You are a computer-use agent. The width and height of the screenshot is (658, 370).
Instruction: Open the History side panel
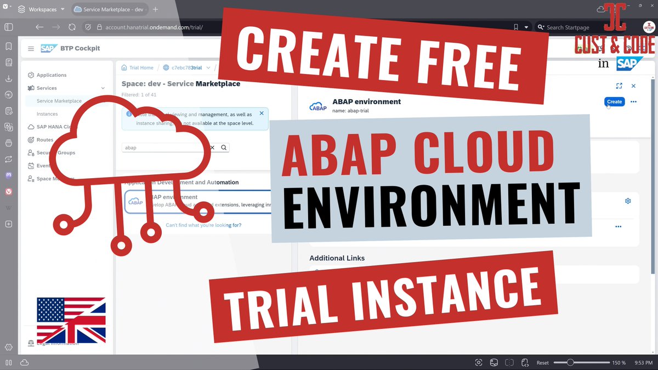pyautogui.click(x=8, y=94)
